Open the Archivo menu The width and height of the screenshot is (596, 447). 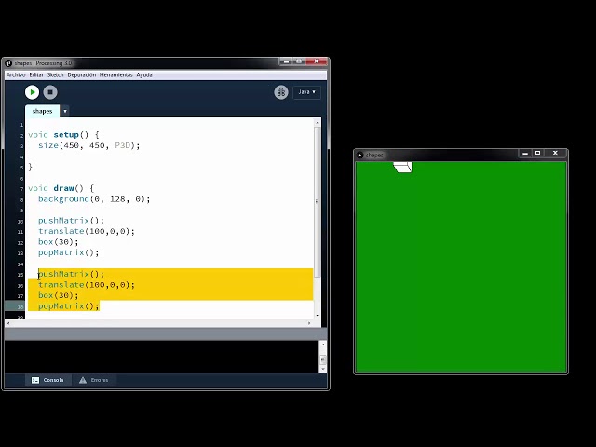click(16, 74)
